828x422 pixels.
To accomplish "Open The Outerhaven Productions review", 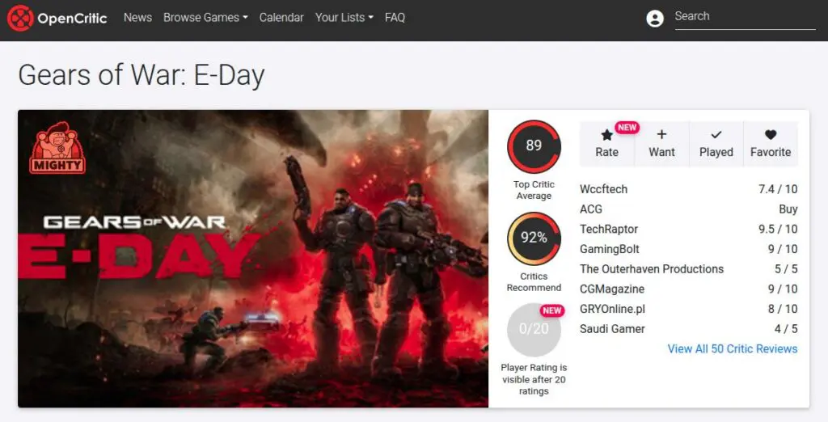I will point(652,269).
